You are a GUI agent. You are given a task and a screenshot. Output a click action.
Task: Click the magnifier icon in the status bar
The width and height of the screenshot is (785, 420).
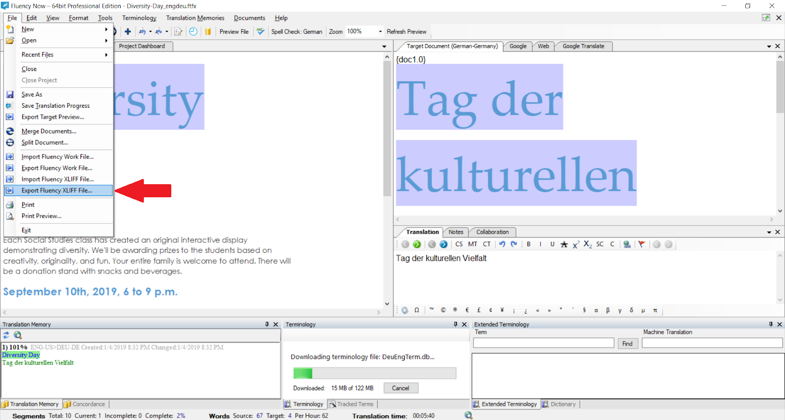click(469, 416)
